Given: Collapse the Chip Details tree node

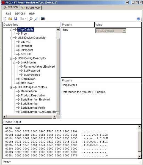Looking at the screenshot, I should pyautogui.click(x=11, y=30).
